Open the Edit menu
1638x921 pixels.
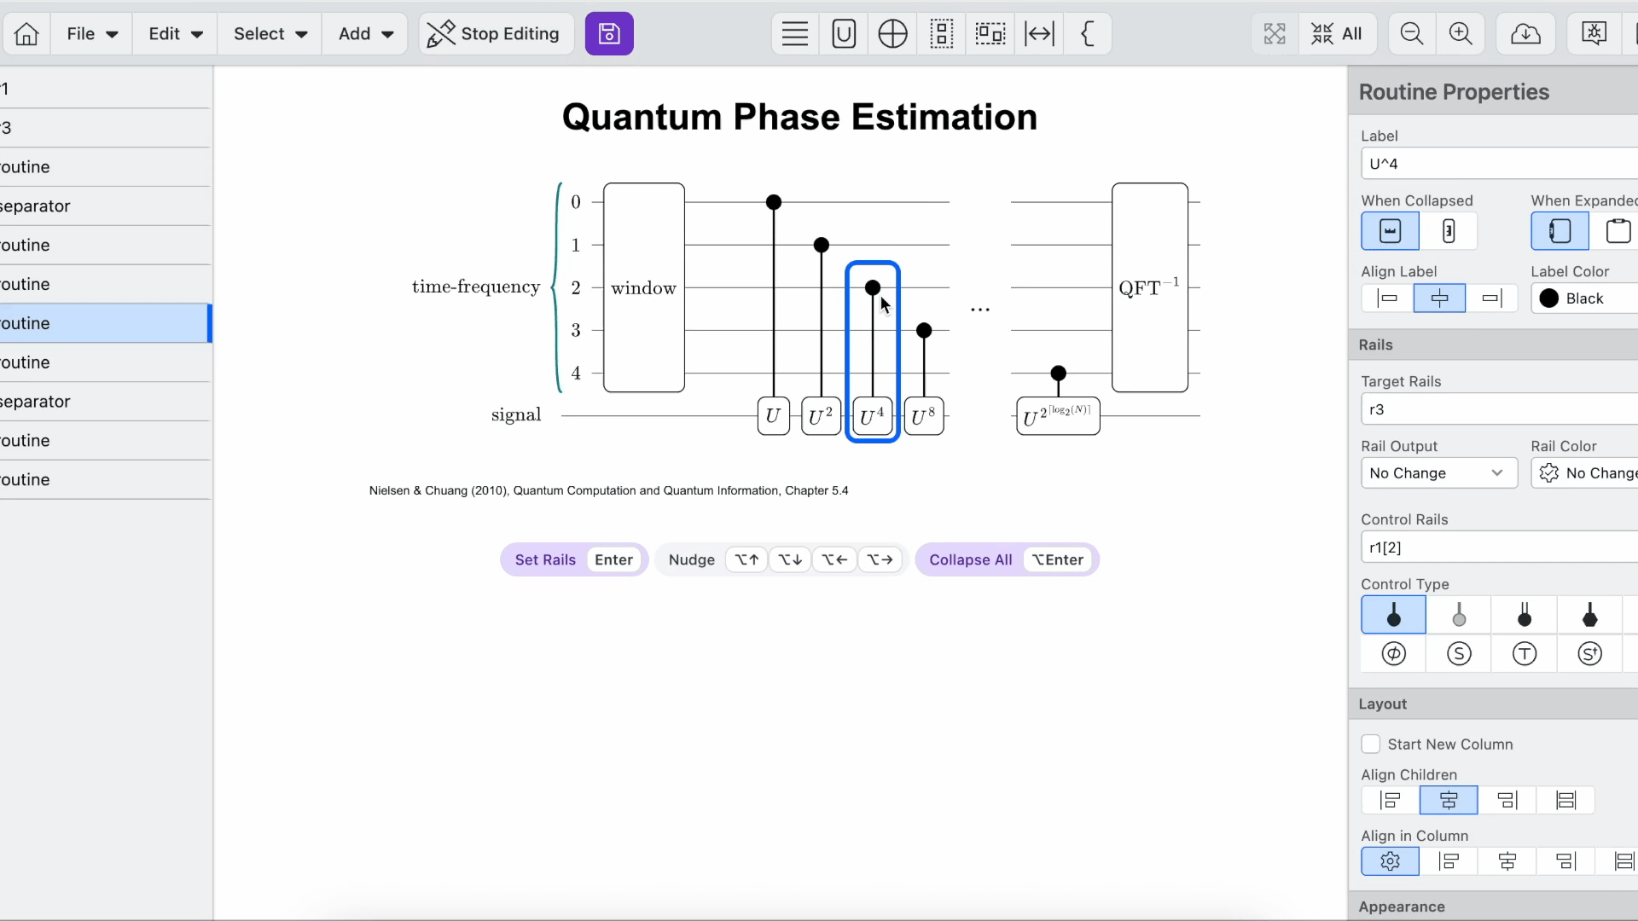[x=175, y=34]
